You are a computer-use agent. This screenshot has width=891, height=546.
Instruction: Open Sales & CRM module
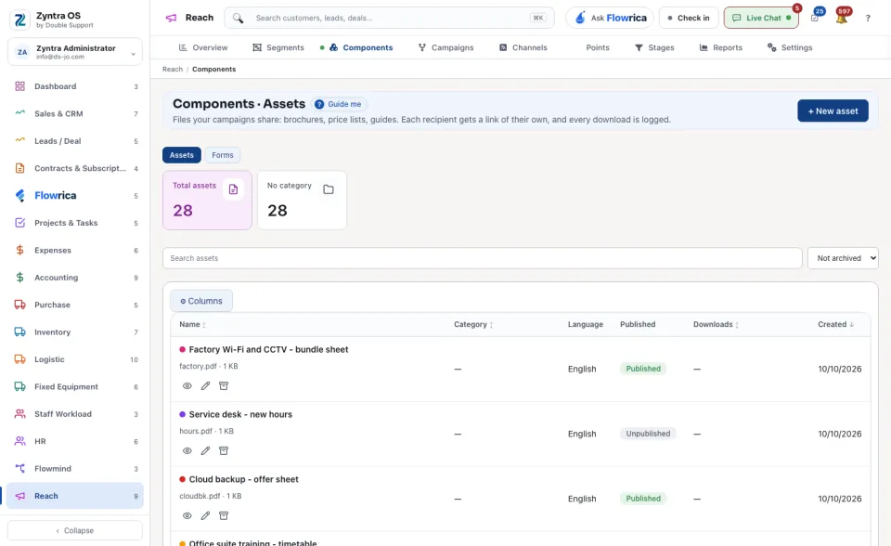click(x=74, y=113)
